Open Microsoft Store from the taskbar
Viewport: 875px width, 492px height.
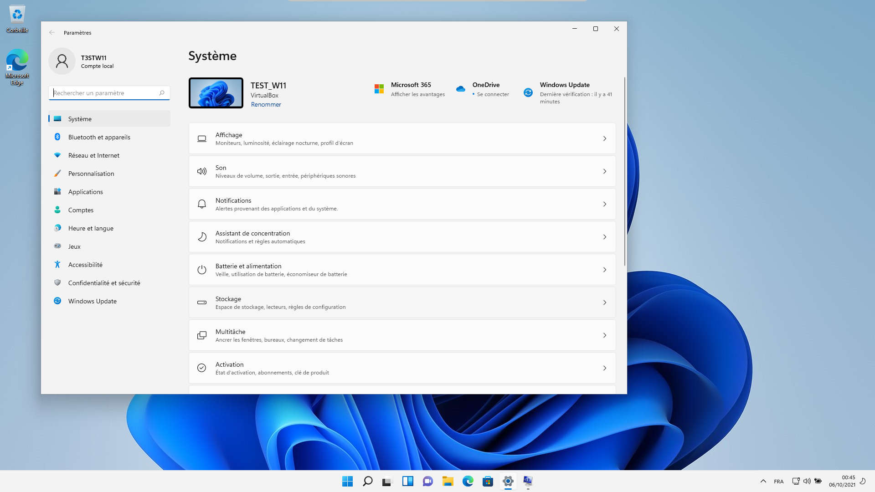[488, 481]
